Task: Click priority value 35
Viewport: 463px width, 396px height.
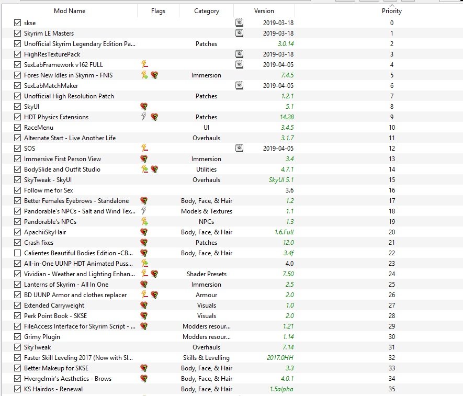Action: (391, 389)
